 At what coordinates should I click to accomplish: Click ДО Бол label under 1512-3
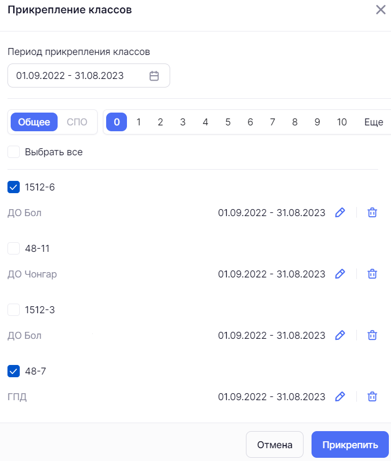pyautogui.click(x=25, y=335)
